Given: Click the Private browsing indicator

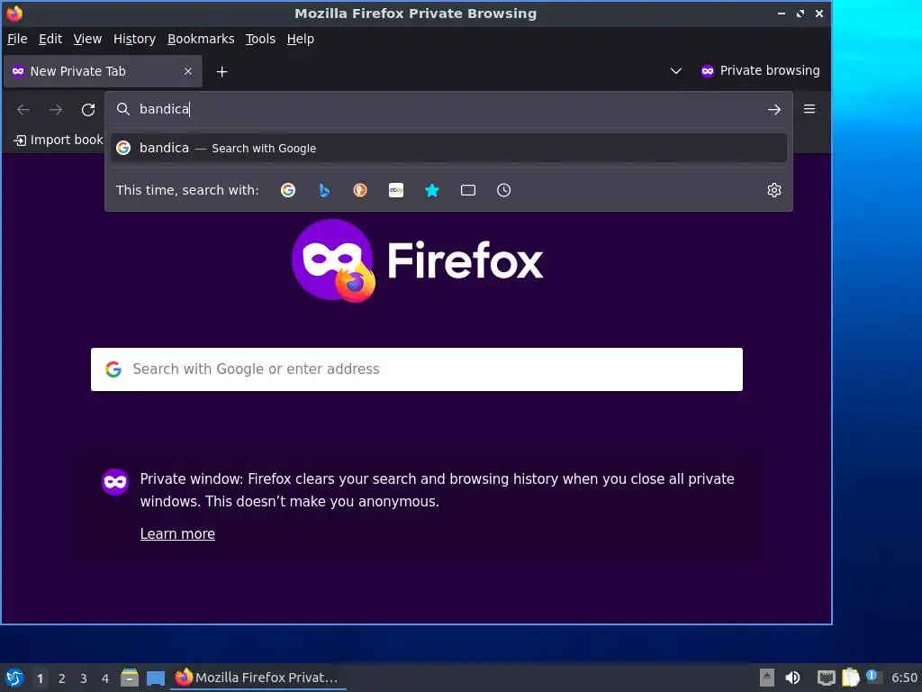Looking at the screenshot, I should point(760,70).
